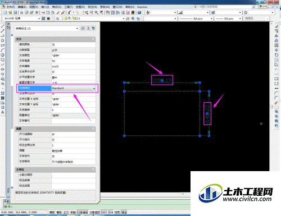The height and width of the screenshot is (216, 281).
Task: Open the 编辑(E) menu
Action: (x=22, y=7)
